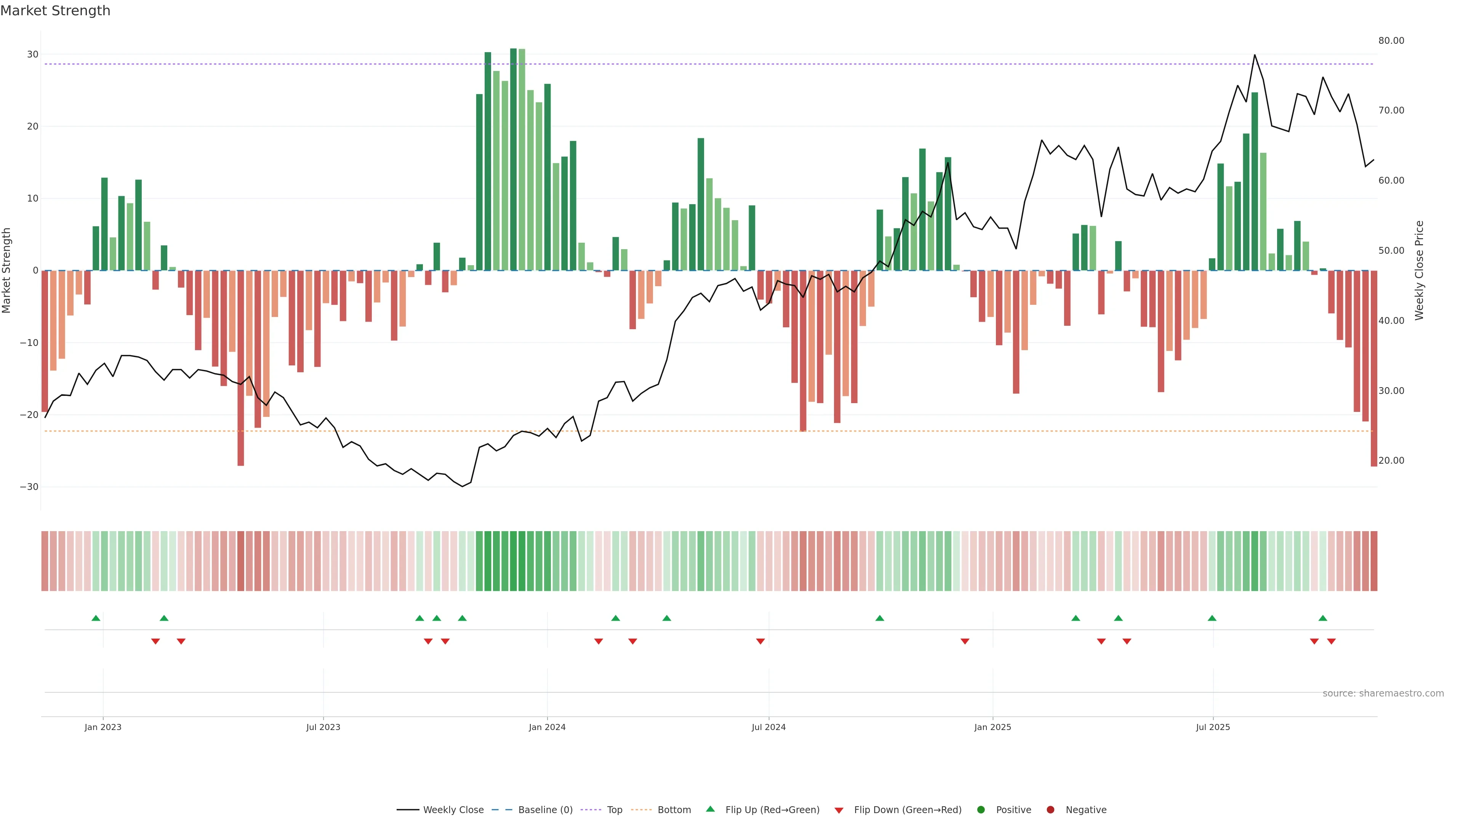Click the lone green flip-up marker between Jul 2024 and Jan 2025

pyautogui.click(x=880, y=618)
